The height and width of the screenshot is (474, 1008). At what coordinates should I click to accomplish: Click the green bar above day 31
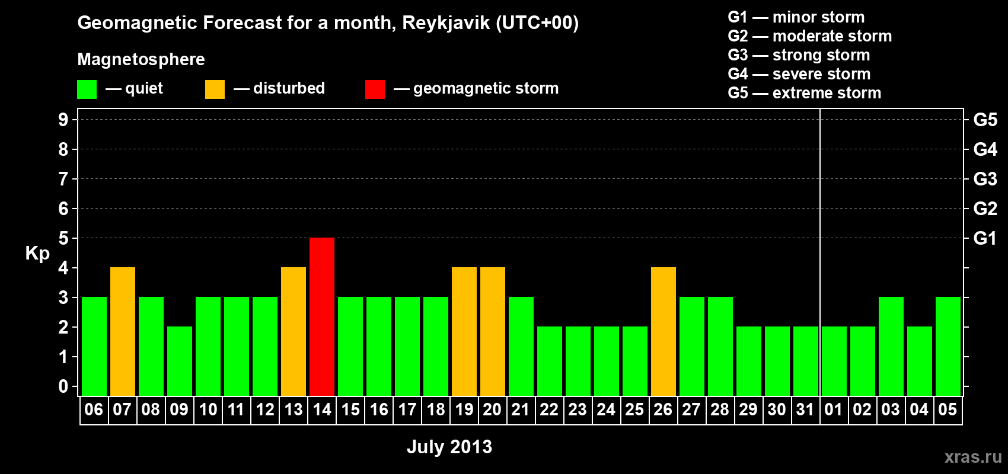click(x=806, y=361)
